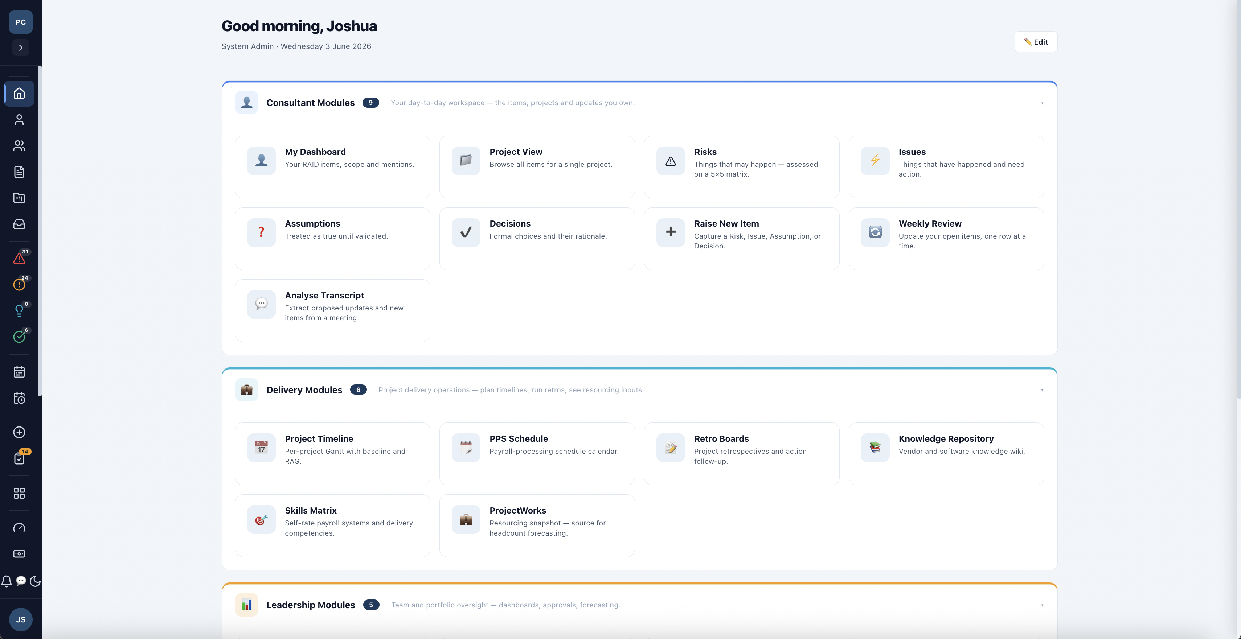Collapse the Consultant Modules section

(1042, 103)
